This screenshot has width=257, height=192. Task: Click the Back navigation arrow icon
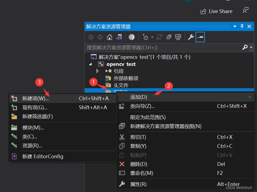click(91, 37)
